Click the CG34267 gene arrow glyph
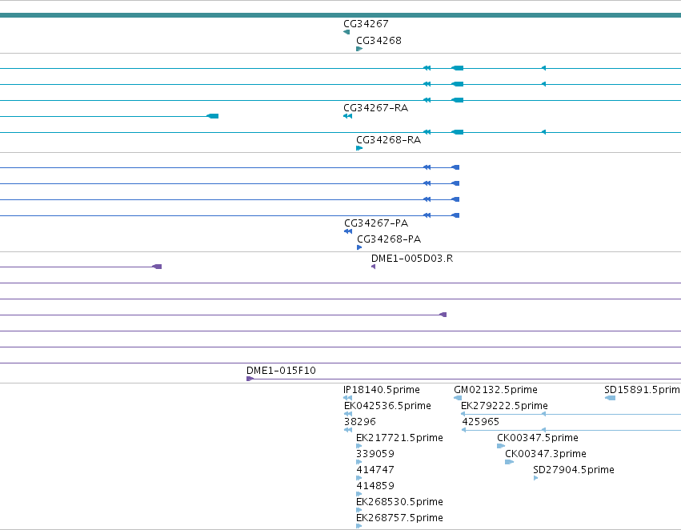 (347, 32)
